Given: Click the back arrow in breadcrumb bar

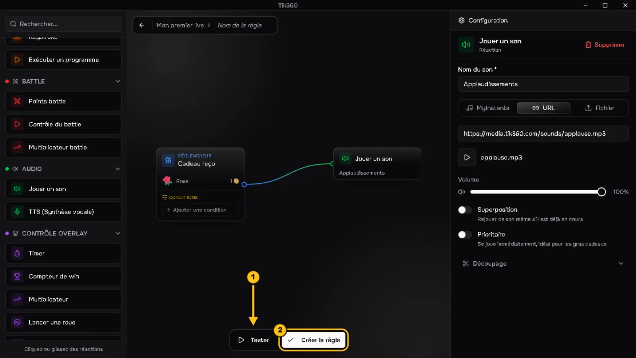Looking at the screenshot, I should [142, 25].
